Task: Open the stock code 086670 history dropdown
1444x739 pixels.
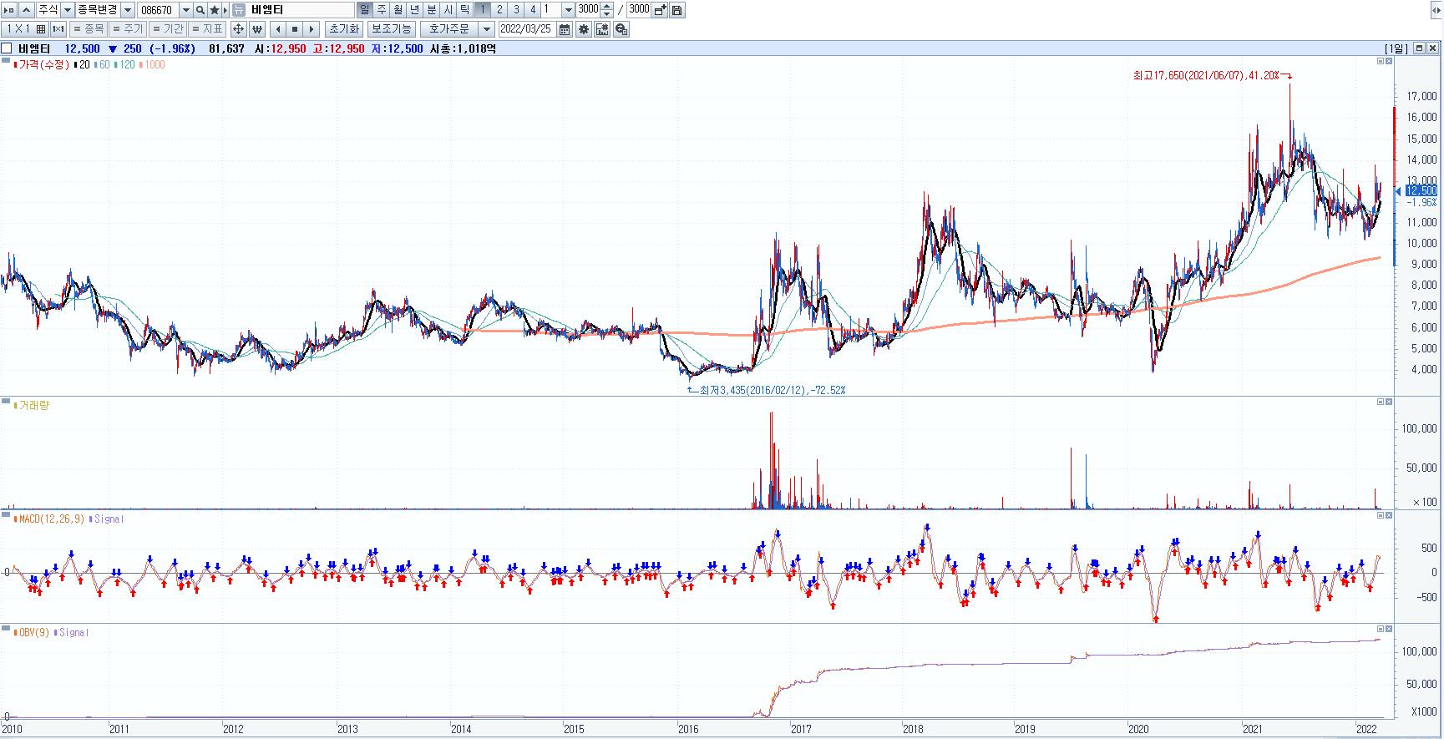Action: click(x=185, y=10)
